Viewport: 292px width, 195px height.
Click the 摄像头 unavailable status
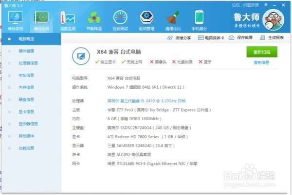[x=158, y=62]
